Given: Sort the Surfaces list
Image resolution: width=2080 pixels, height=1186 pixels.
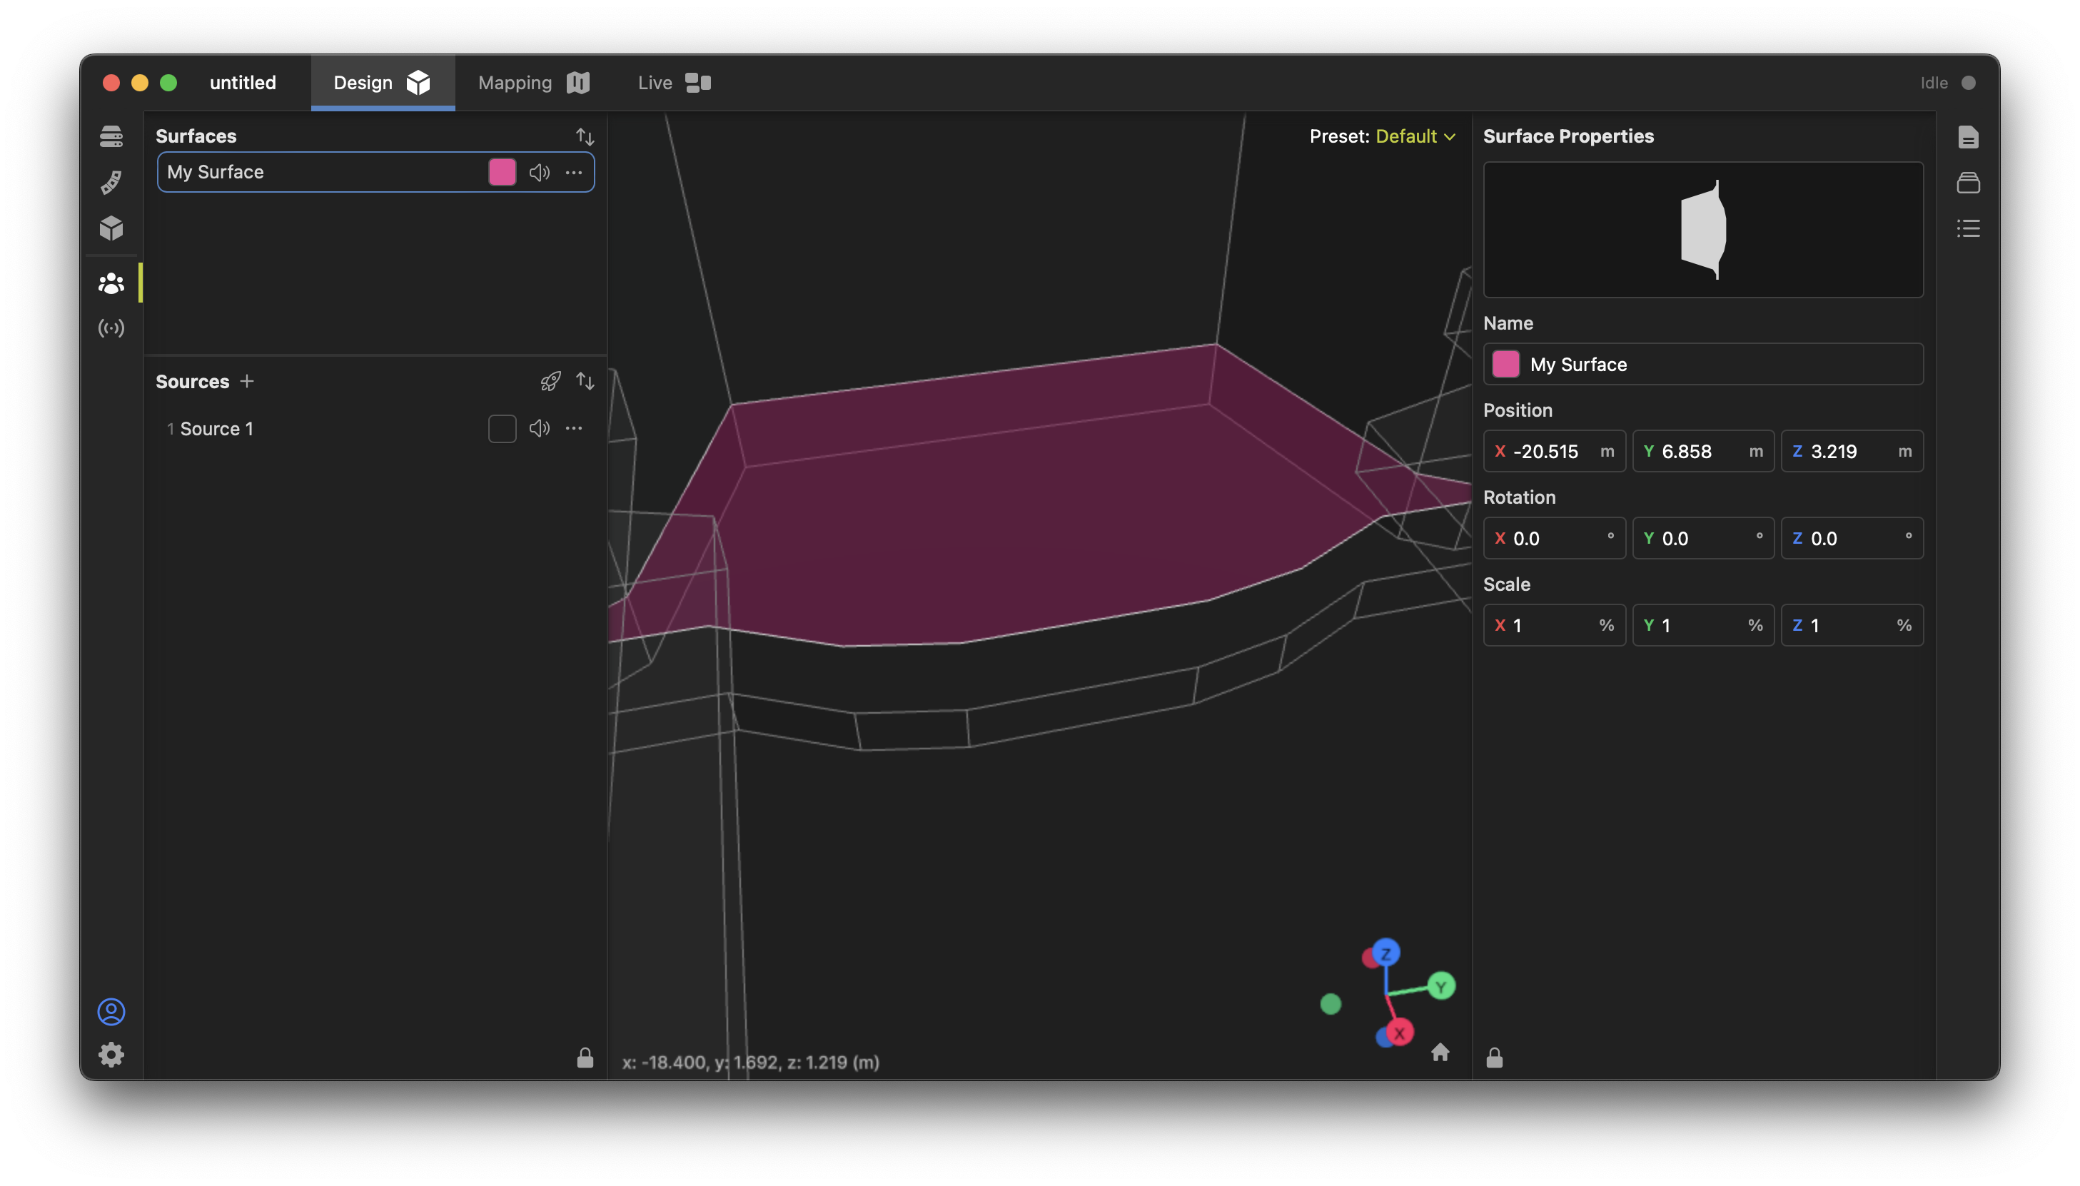Looking at the screenshot, I should [x=585, y=137].
